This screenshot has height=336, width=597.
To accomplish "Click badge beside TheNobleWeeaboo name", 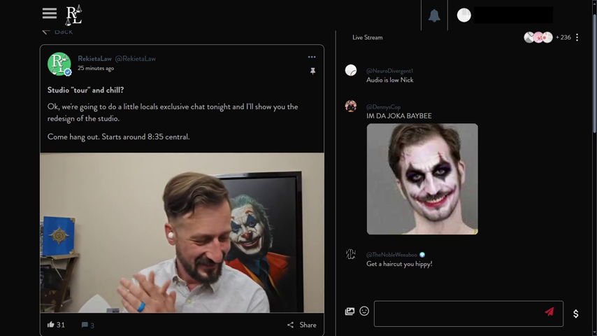I will tap(422, 255).
